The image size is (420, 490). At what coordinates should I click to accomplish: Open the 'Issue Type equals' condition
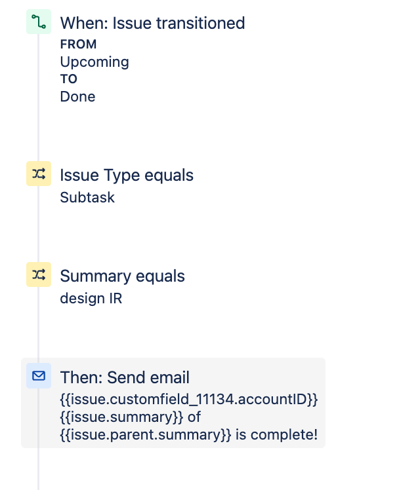point(127,175)
